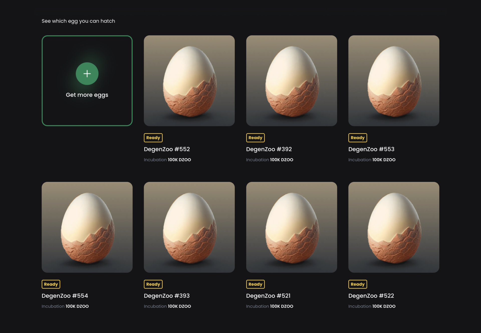The width and height of the screenshot is (481, 333).
Task: Click the Ready badge above DegenZoo #392
Action: [255, 138]
